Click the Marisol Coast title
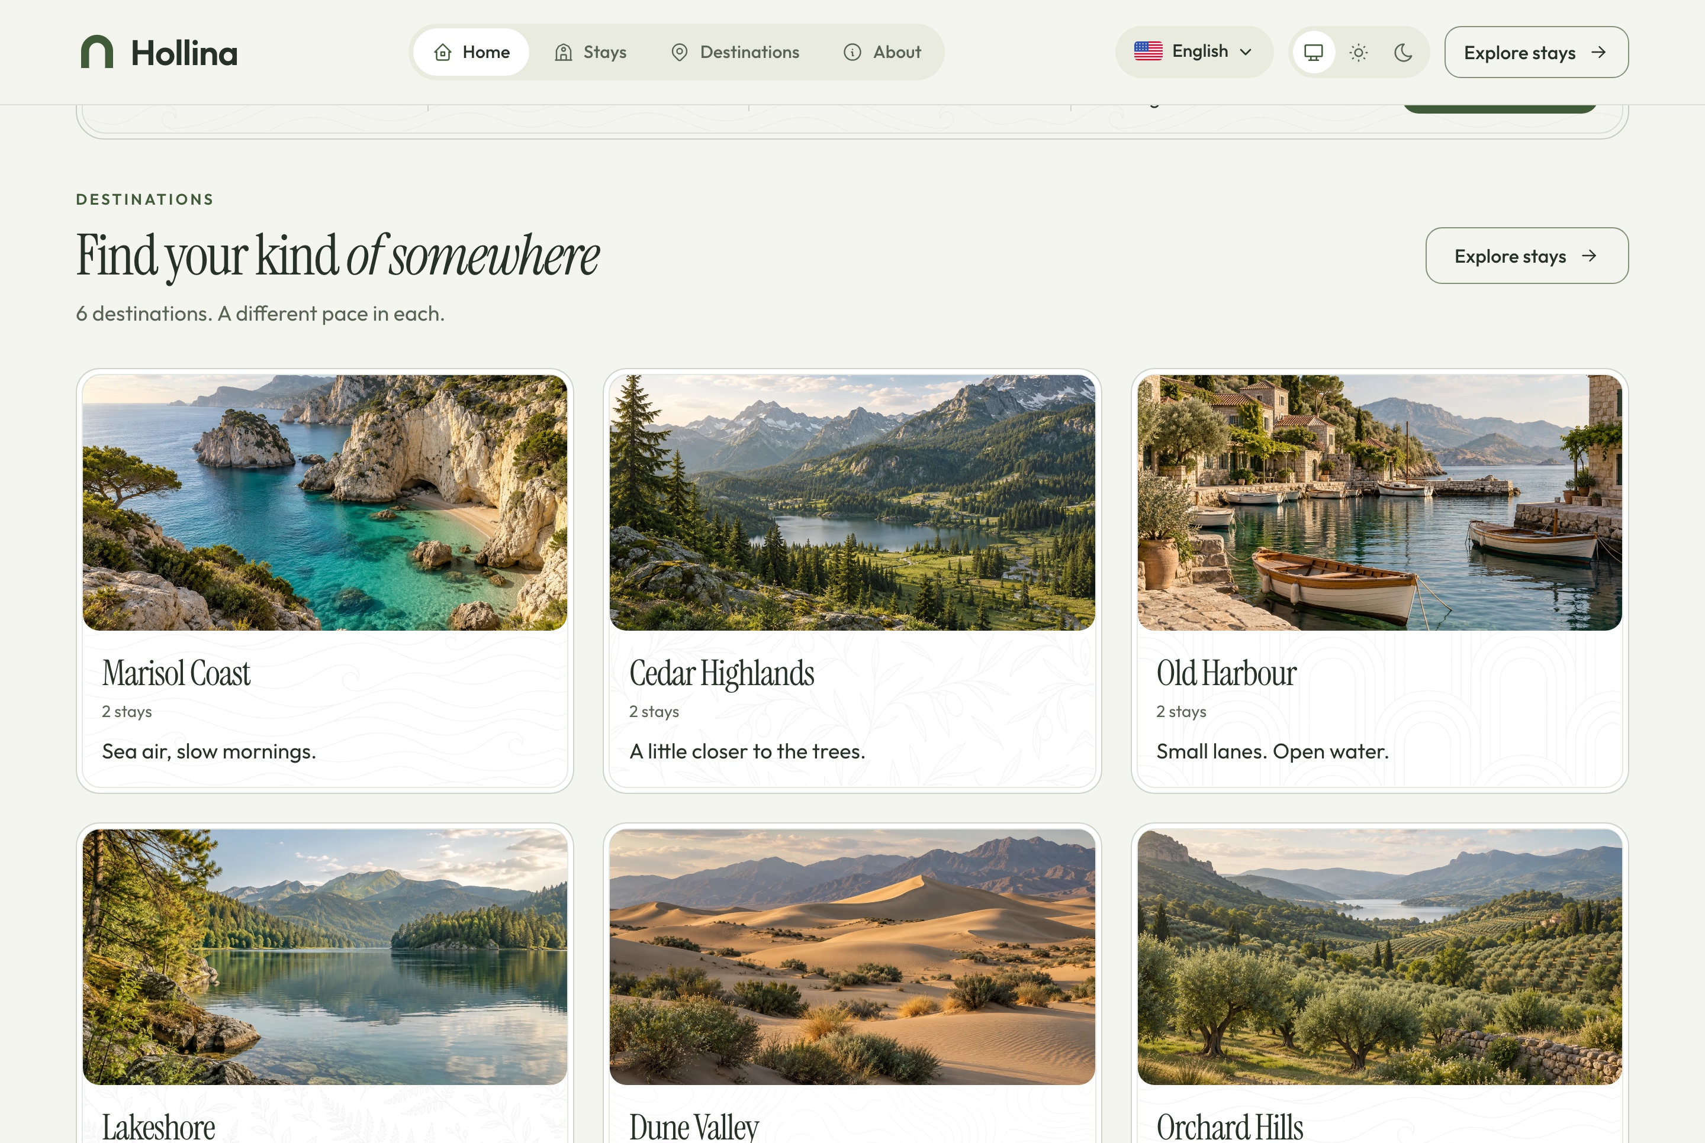This screenshot has width=1705, height=1143. [x=176, y=673]
